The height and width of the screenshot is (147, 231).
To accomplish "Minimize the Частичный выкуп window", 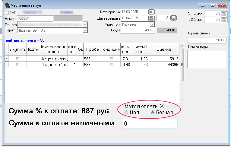I will click(202, 5).
